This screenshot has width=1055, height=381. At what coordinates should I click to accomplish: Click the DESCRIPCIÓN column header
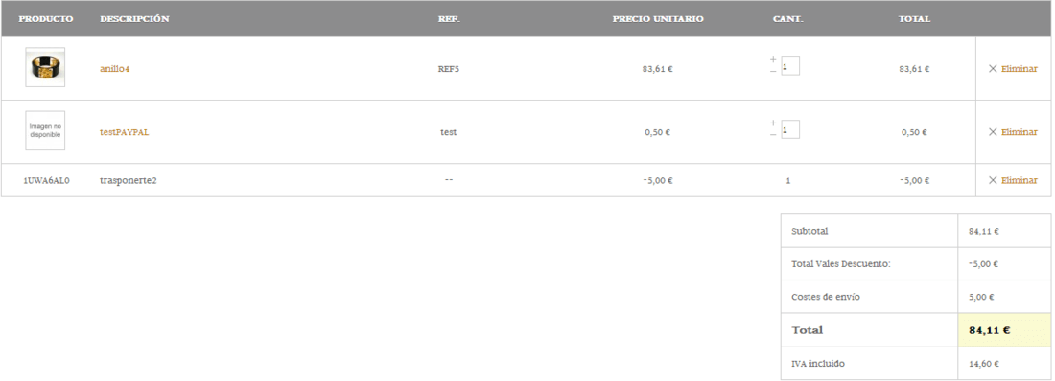tap(134, 19)
